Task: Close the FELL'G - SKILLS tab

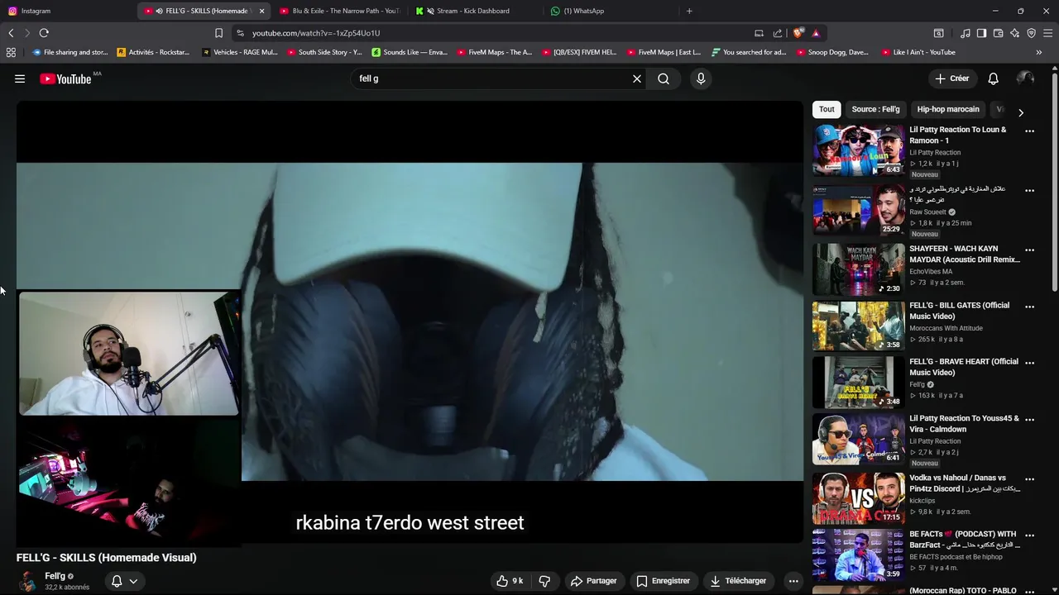Action: [x=262, y=11]
